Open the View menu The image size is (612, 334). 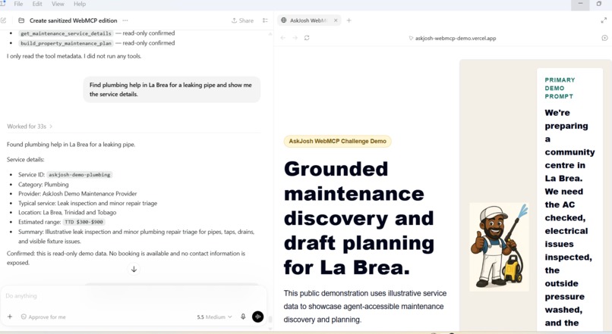(x=58, y=4)
